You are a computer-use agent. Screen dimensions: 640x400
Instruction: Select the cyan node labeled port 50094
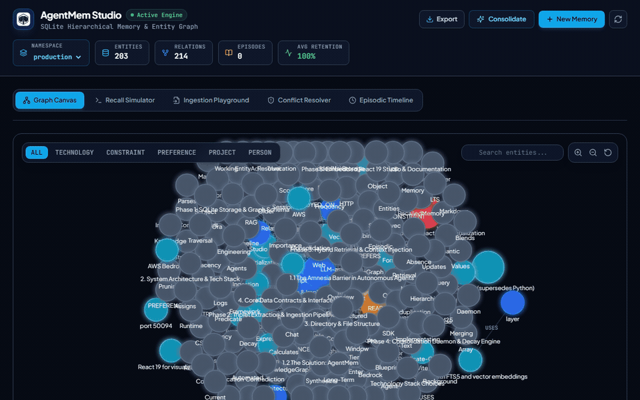click(156, 310)
